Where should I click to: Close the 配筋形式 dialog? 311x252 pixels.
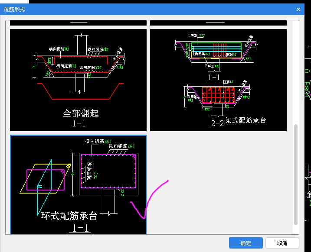click(x=298, y=9)
